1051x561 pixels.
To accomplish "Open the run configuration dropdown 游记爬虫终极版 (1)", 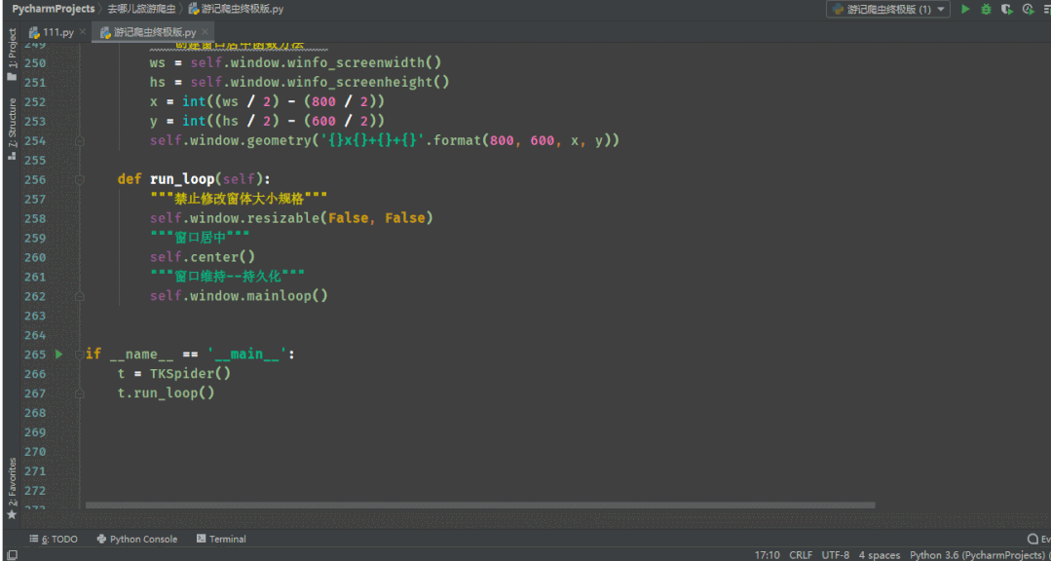I will coord(888,10).
